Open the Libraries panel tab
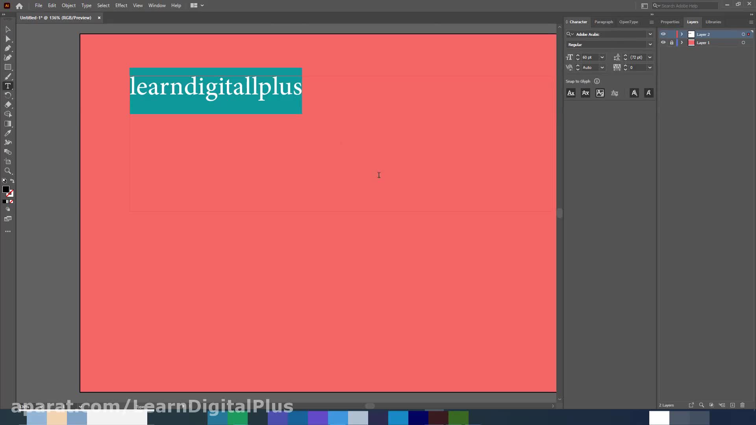The width and height of the screenshot is (756, 425). 713,22
